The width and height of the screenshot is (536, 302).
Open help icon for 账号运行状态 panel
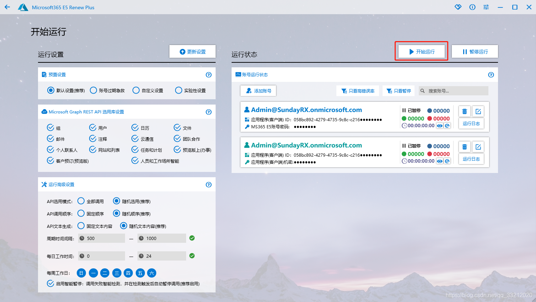click(491, 75)
